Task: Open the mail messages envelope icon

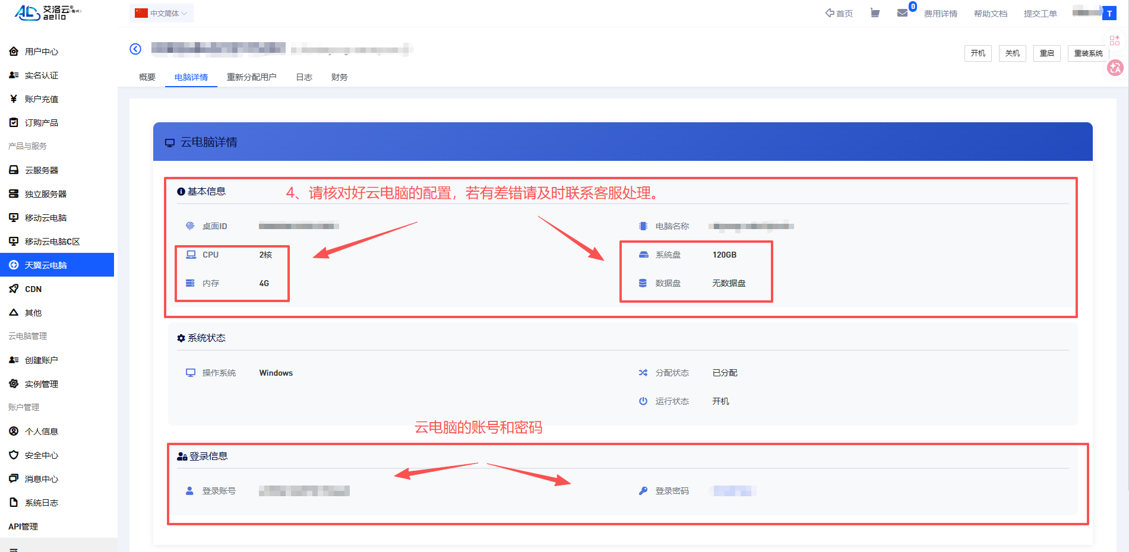Action: click(902, 13)
